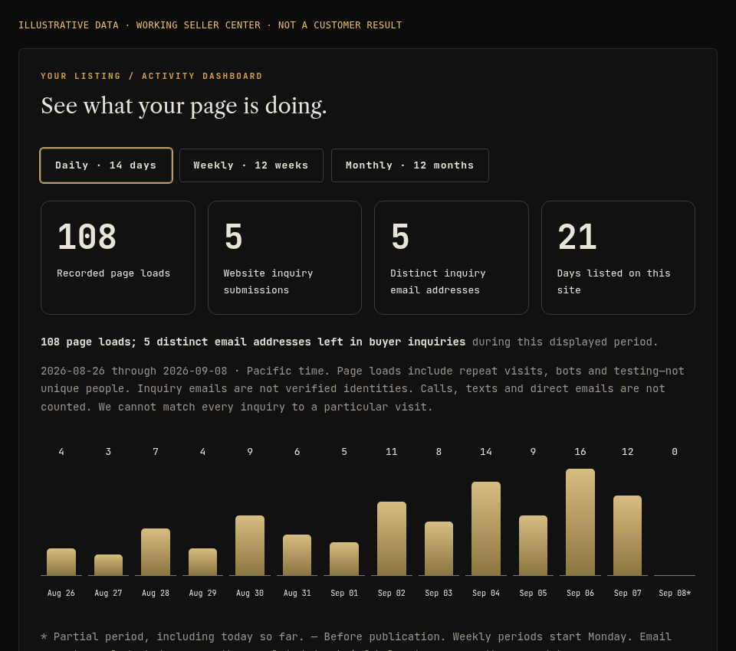Click the Website inquiry submissions card

tap(284, 257)
